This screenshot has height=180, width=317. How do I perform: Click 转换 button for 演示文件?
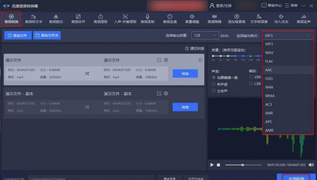coord(185,73)
